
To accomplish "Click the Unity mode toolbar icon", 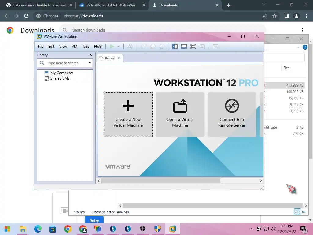I will pos(202,47).
